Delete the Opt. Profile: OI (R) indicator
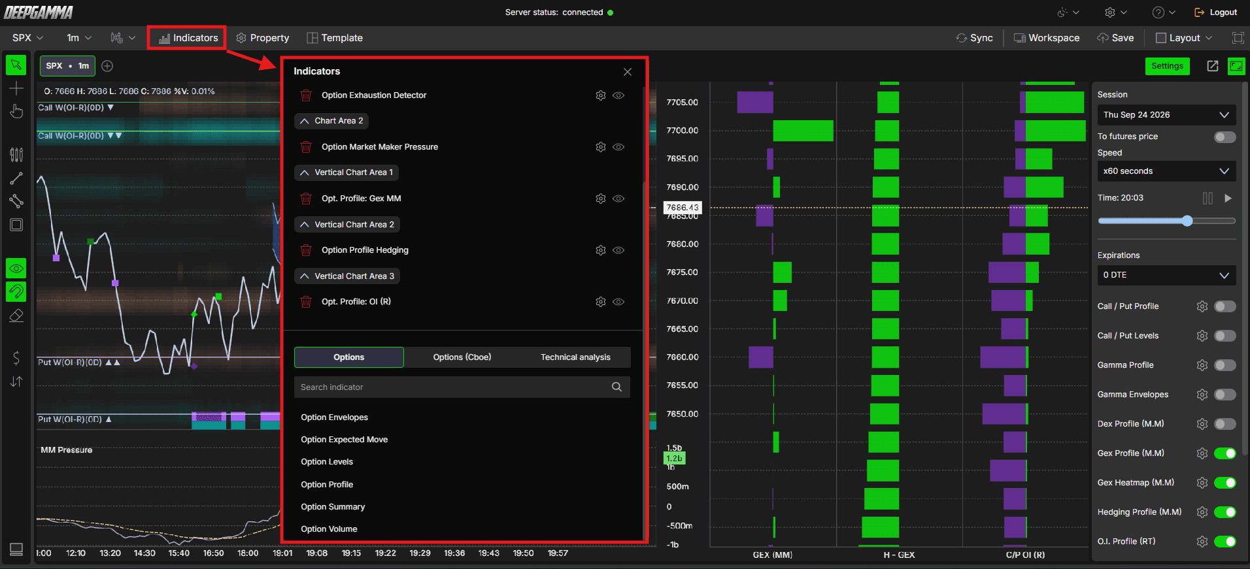This screenshot has height=569, width=1250. [305, 302]
